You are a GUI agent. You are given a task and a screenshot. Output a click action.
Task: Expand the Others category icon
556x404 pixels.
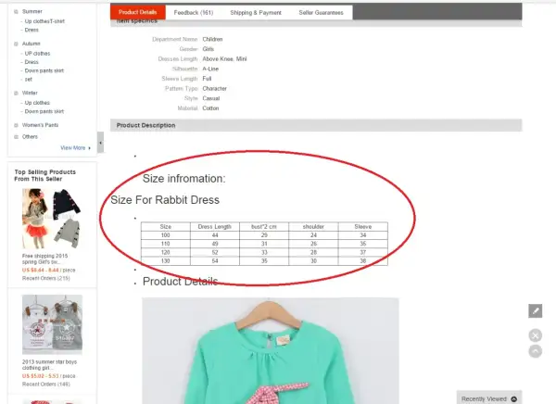(16, 136)
